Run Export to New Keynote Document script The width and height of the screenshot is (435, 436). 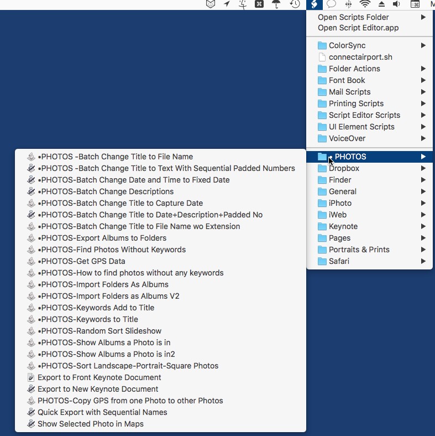click(x=160, y=389)
